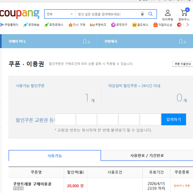Image resolution: width=193 pixels, height=193 pixels.
Task: Open 다시 구매 reorder section
Action: 77,25
